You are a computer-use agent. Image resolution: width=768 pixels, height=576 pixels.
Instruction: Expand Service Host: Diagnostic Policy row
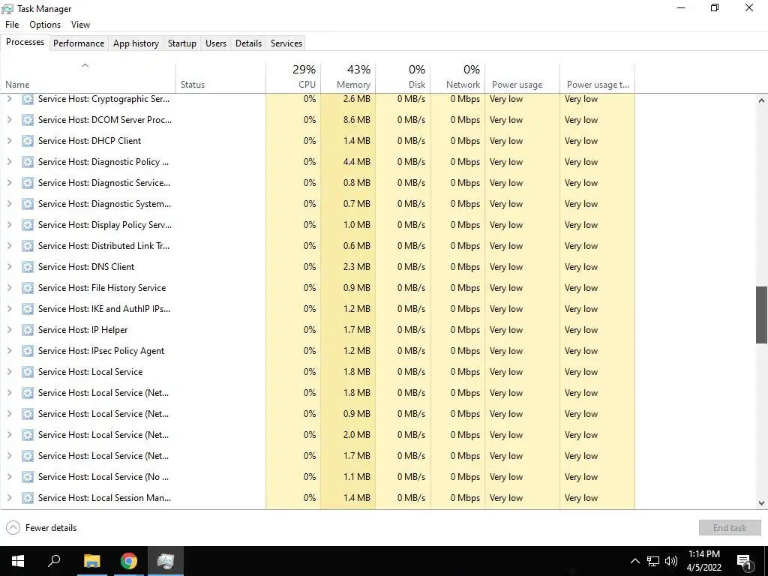point(9,162)
